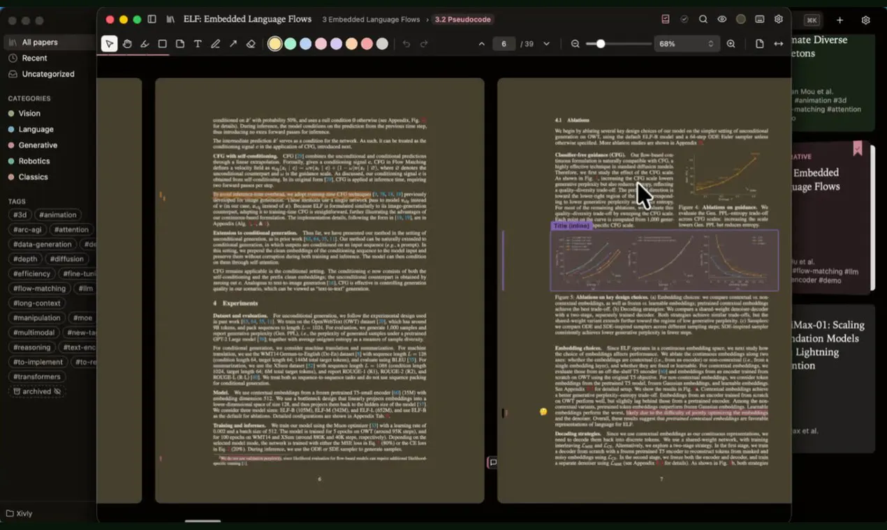Pick the yellow highlight color
887x530 pixels.
tap(275, 44)
